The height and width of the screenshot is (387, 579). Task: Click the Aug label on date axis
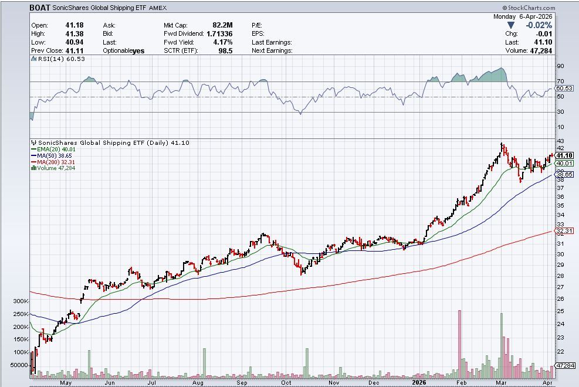(x=198, y=383)
